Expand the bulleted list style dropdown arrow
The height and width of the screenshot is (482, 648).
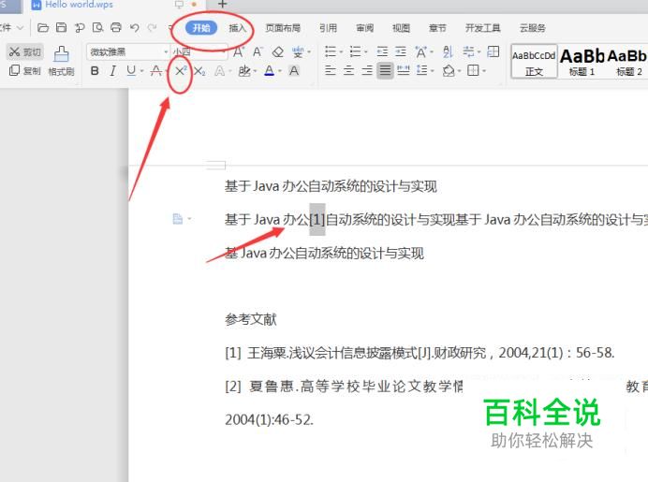pyautogui.click(x=341, y=52)
